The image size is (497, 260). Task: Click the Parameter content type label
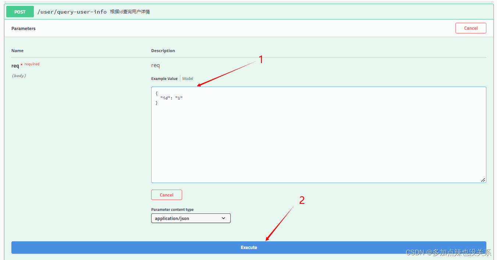(x=172, y=210)
